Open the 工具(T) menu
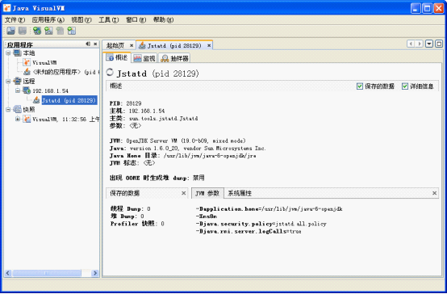This screenshot has width=447, height=294. tap(108, 19)
